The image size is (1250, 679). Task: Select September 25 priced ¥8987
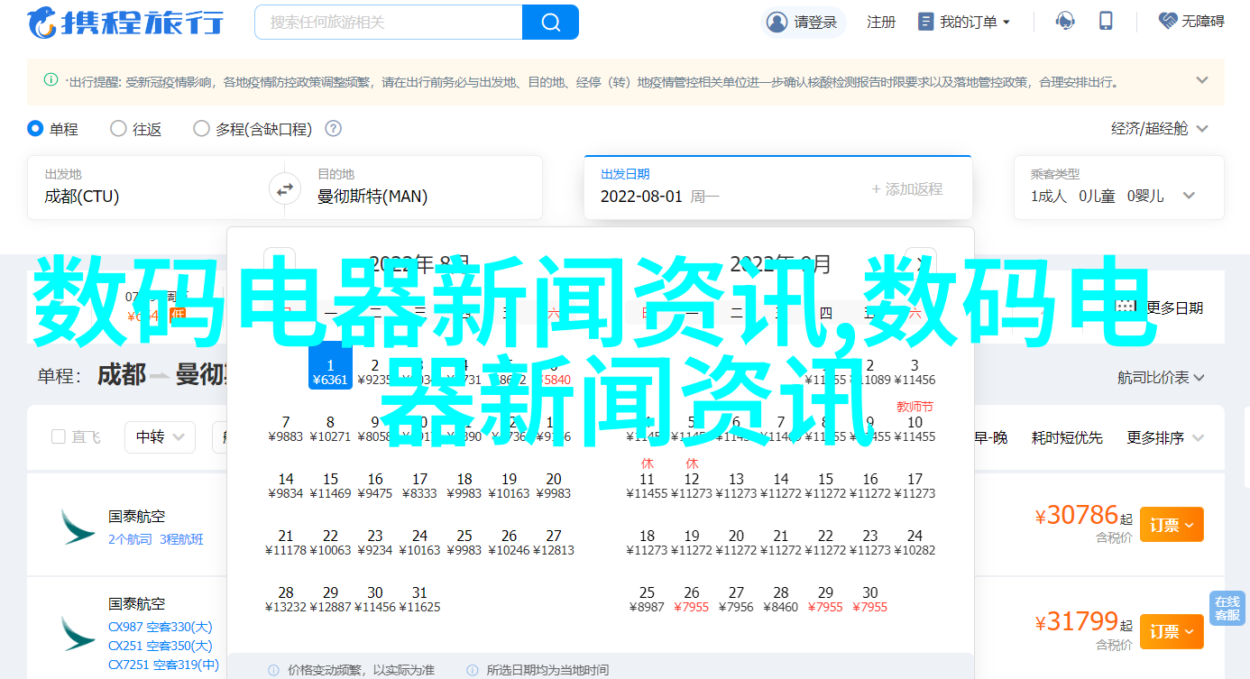(x=647, y=599)
